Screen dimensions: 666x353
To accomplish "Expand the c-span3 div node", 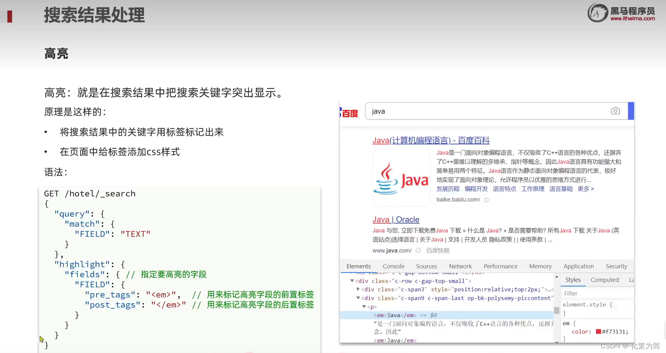I will click(x=358, y=289).
